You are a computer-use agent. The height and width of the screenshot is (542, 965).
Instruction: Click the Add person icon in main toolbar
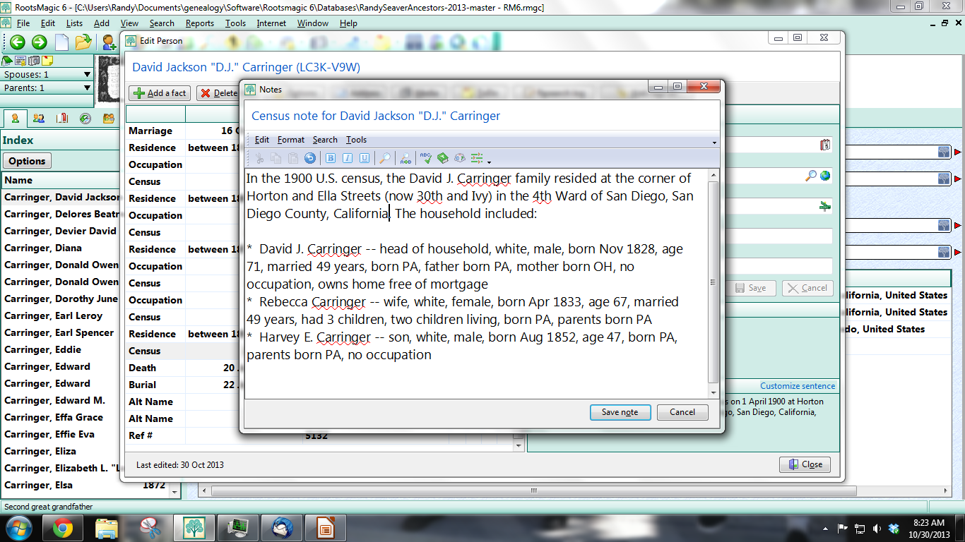(x=109, y=42)
